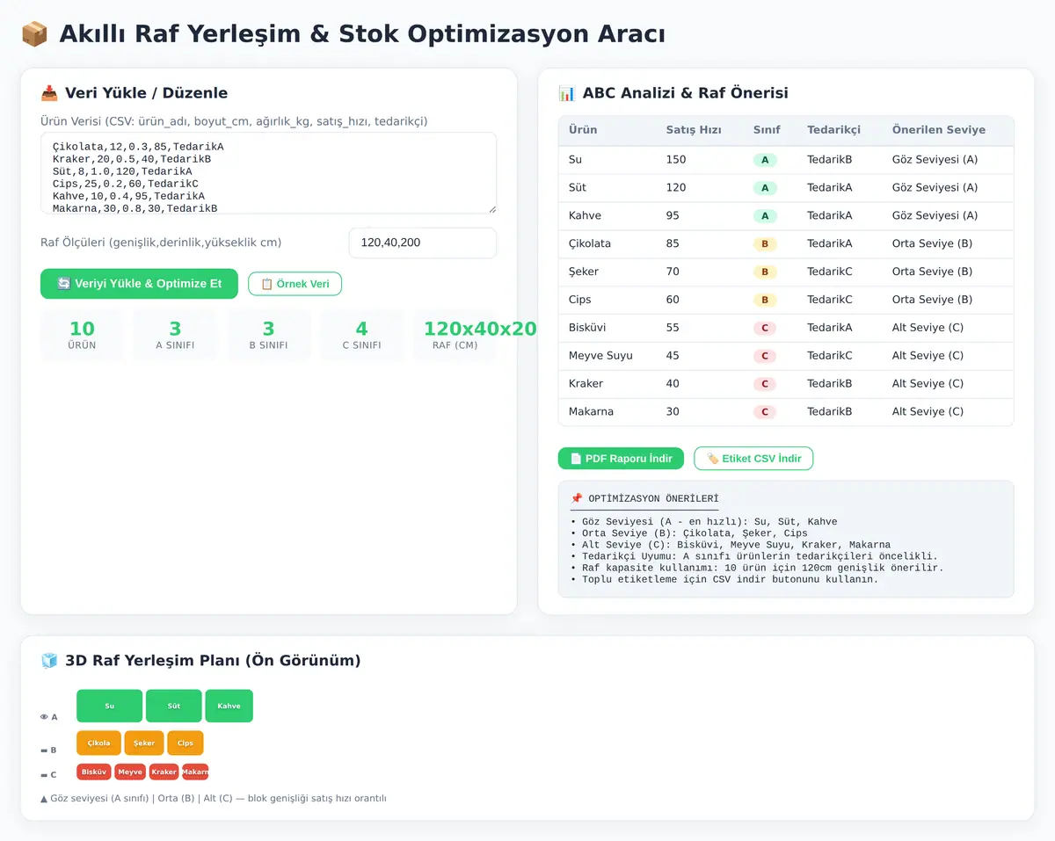Image resolution: width=1055 pixels, height=841 pixels.
Task: Click the 4 C SINIFI stat card
Action: (361, 335)
